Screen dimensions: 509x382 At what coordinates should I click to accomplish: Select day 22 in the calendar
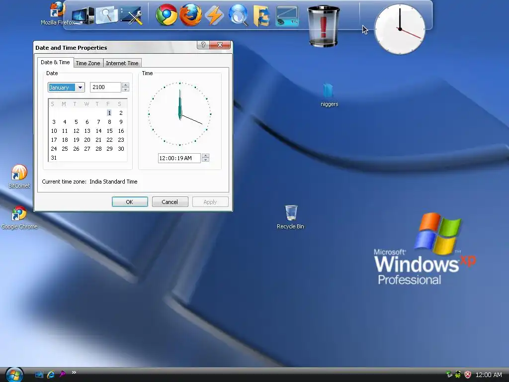tap(109, 140)
